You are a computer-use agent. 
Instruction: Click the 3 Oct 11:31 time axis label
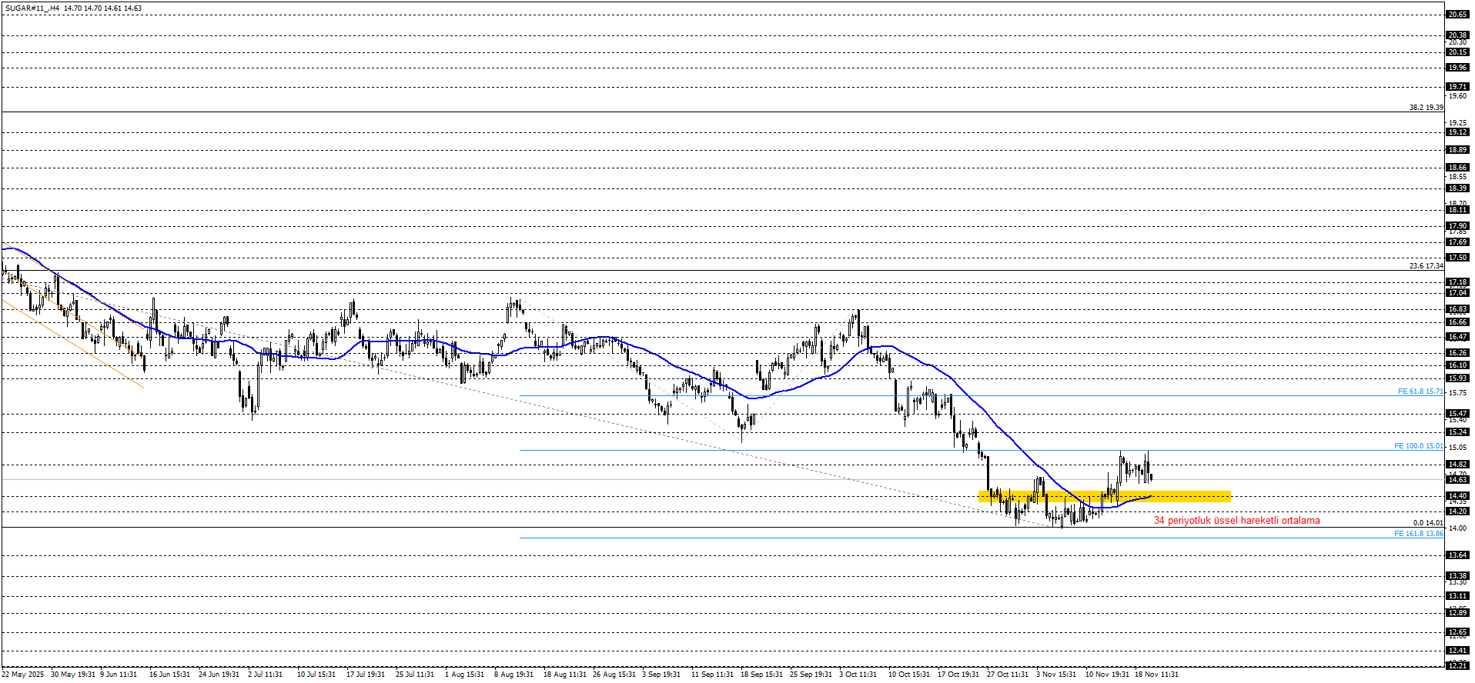[858, 675]
